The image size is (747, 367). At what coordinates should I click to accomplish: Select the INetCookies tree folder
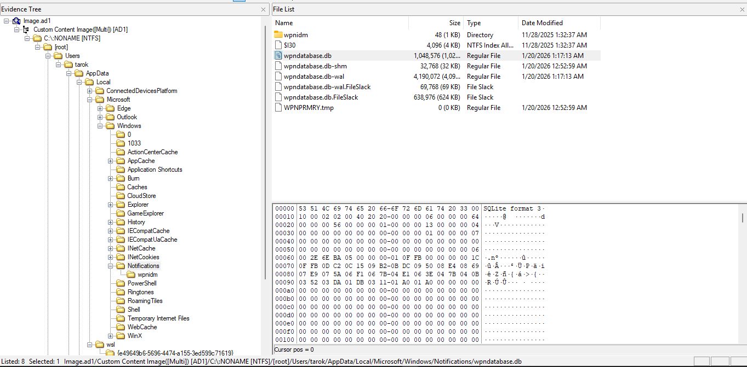tap(143, 257)
